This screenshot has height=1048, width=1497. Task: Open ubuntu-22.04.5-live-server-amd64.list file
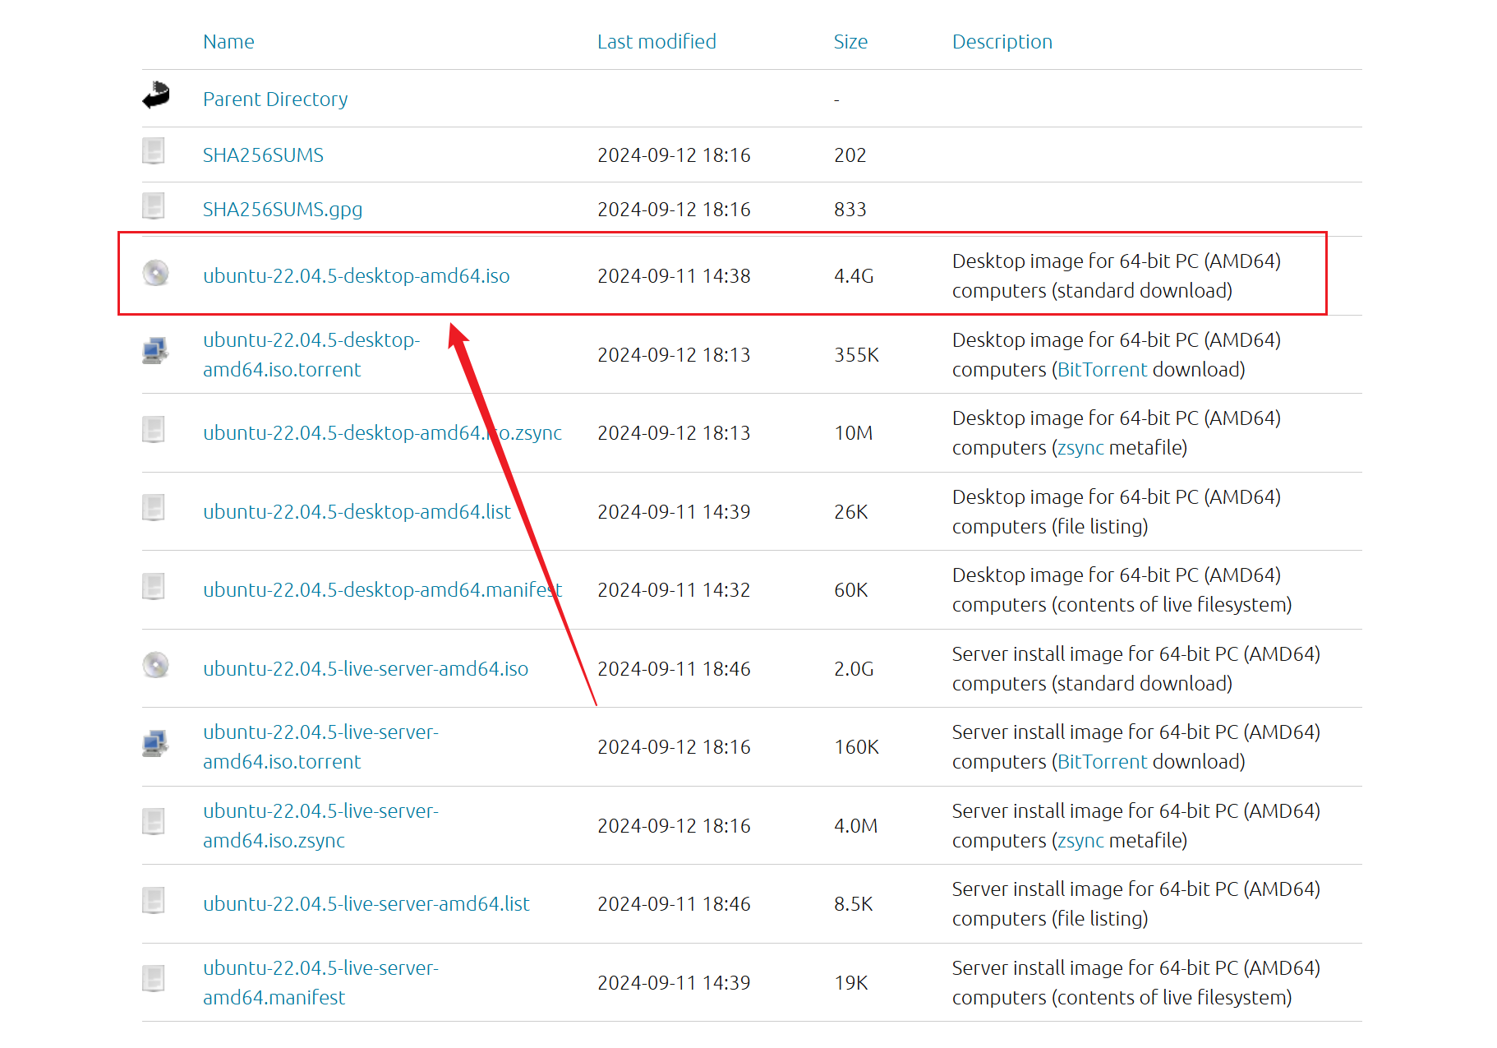click(x=366, y=904)
